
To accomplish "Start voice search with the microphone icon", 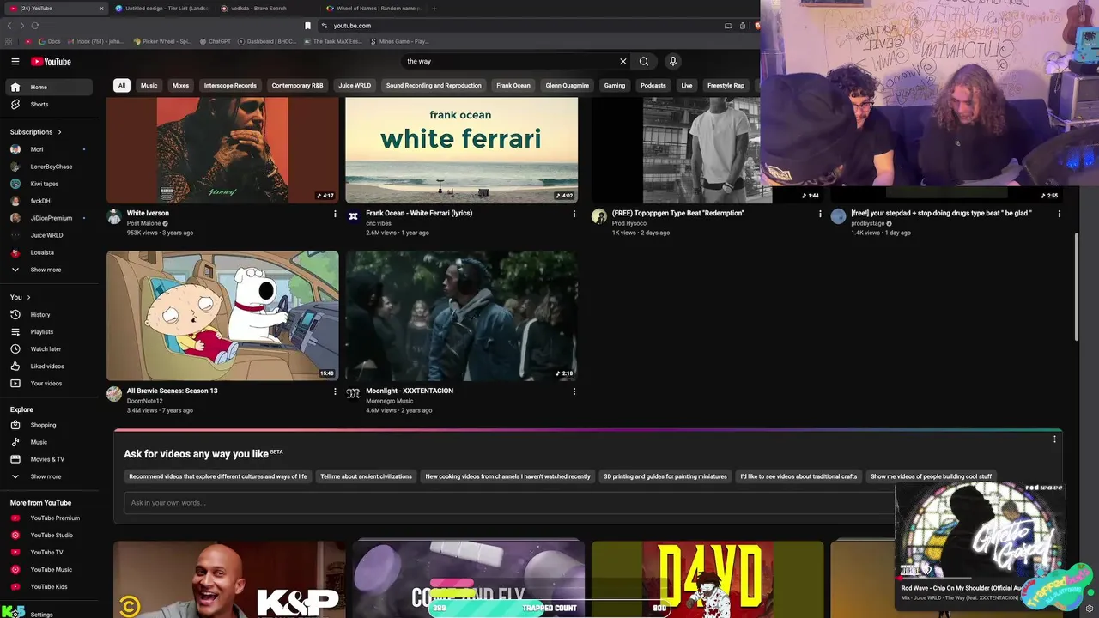I will (x=673, y=61).
